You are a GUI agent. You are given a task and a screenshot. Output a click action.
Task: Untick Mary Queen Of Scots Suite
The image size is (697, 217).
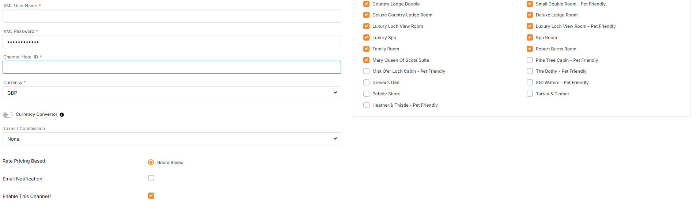click(366, 60)
